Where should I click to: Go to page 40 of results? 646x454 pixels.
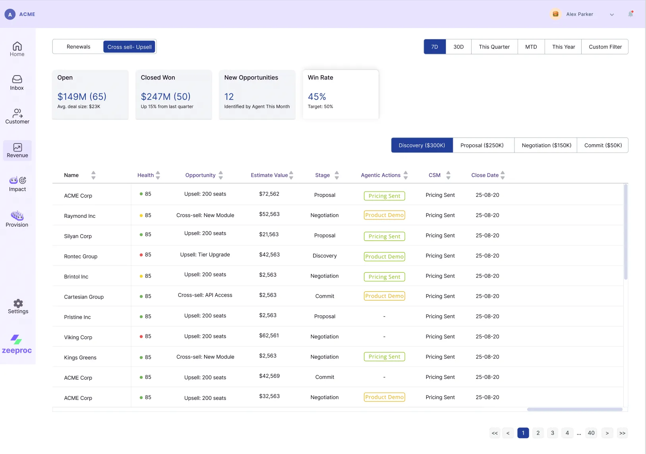click(x=591, y=433)
